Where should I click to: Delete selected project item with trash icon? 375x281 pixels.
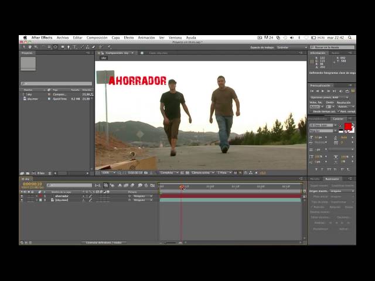pyautogui.click(x=50, y=173)
